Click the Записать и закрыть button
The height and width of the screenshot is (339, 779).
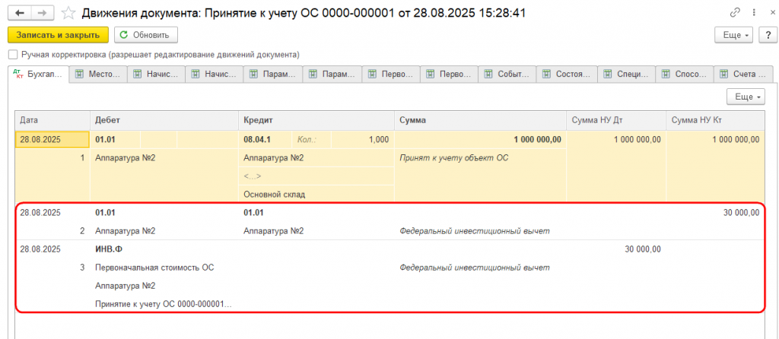click(58, 35)
